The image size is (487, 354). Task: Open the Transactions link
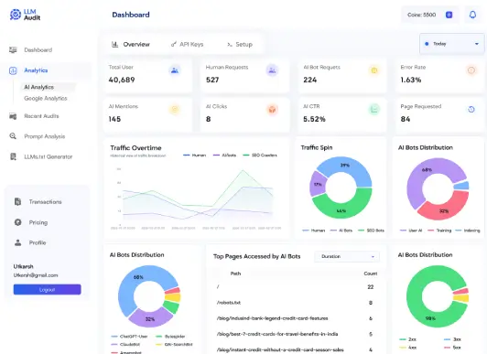click(x=46, y=201)
